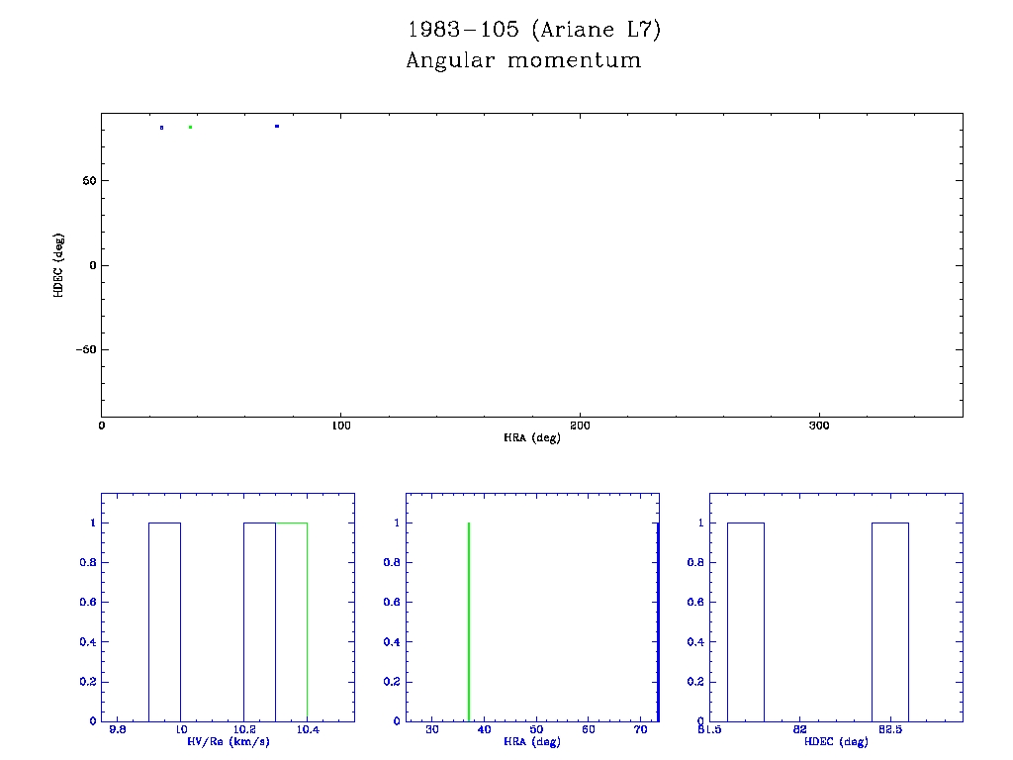Viewport: 1013px width, 760px height.
Task: Click the right blue bar in HDEC histogram
Action: coord(889,621)
